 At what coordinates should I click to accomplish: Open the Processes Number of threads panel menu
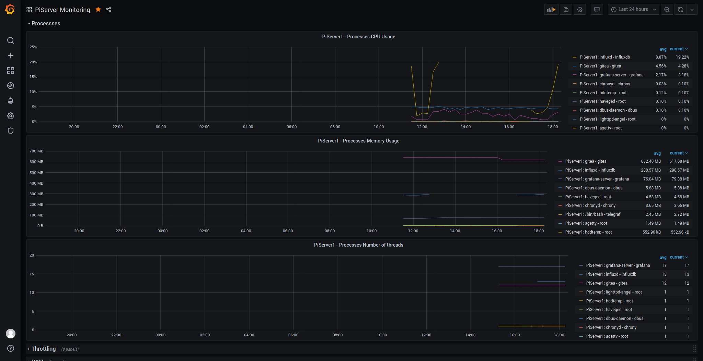(x=358, y=245)
